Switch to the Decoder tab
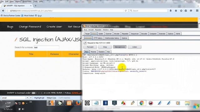200x112 pixels. coord(144,34)
